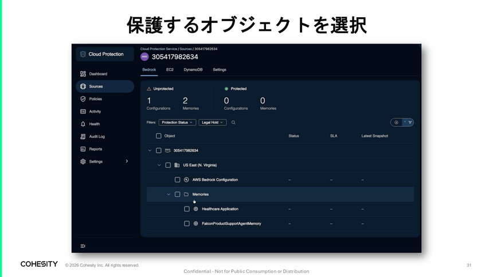Click the Protected Memories count of 0
The image size is (493, 277).
(x=263, y=101)
